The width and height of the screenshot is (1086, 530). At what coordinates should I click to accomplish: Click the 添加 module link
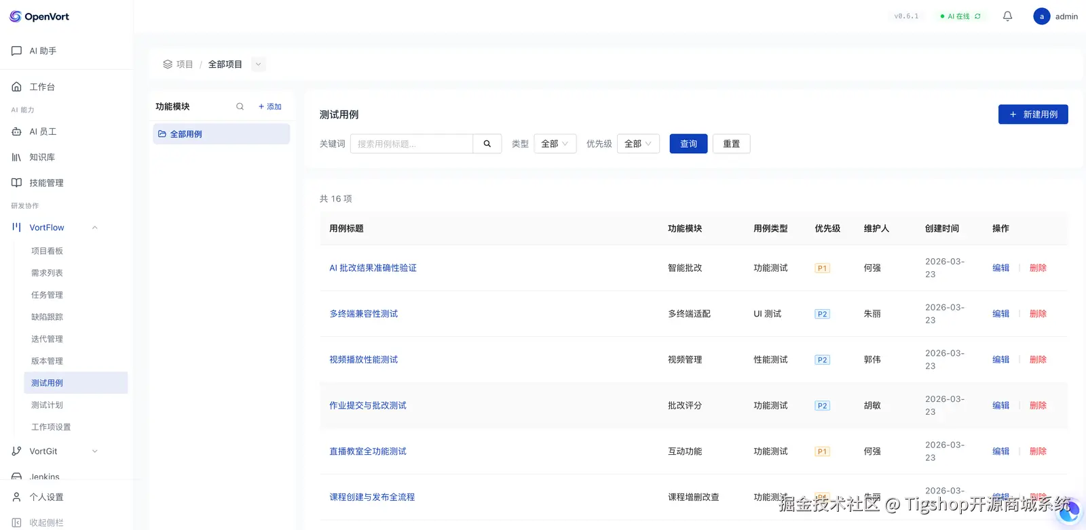click(x=270, y=106)
